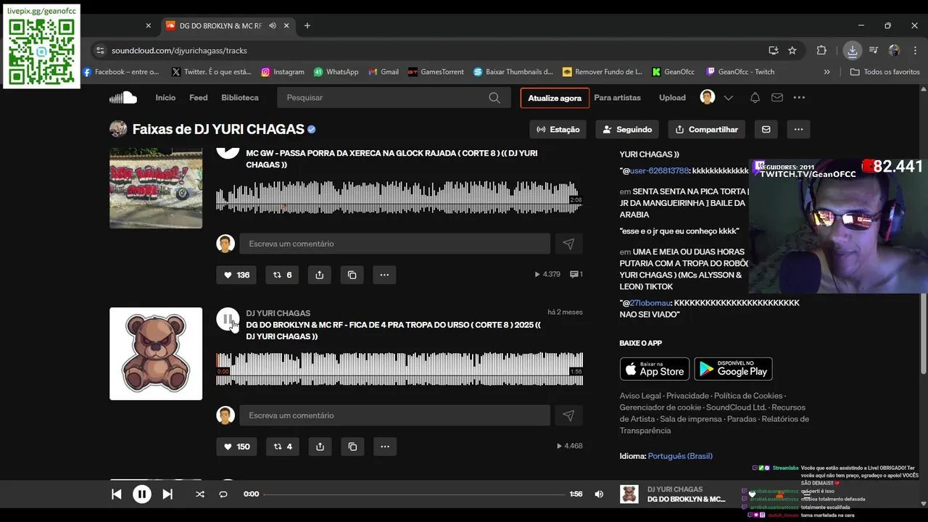Click the SoundCloud logo icon
928x522 pixels.
[123, 98]
